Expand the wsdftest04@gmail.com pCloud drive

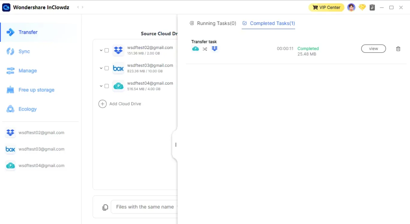[101, 86]
